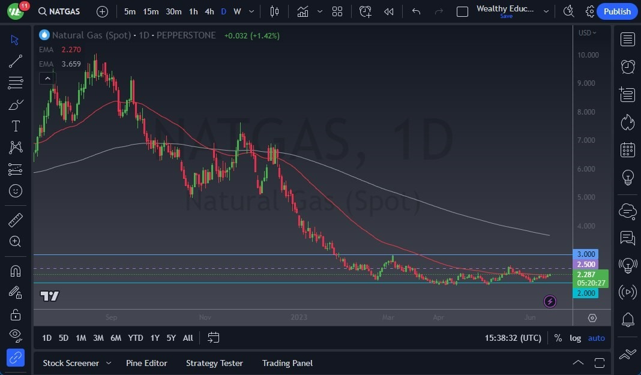Open the public chats cloud panel

click(x=628, y=211)
